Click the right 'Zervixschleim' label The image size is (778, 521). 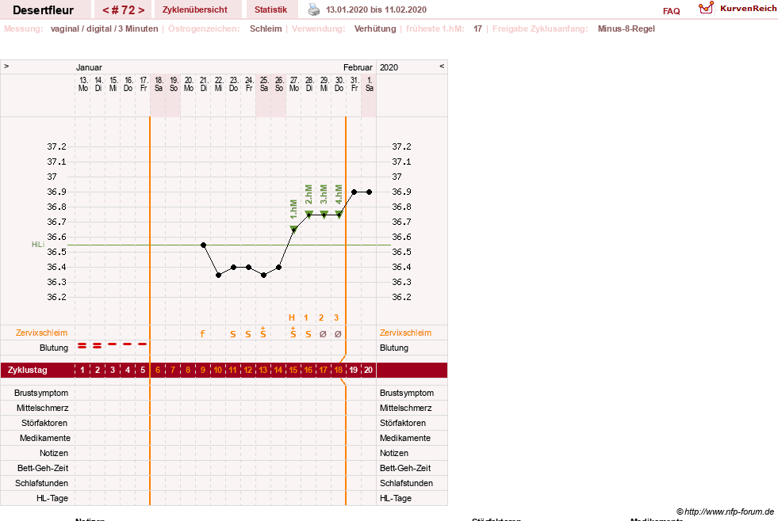pyautogui.click(x=405, y=333)
